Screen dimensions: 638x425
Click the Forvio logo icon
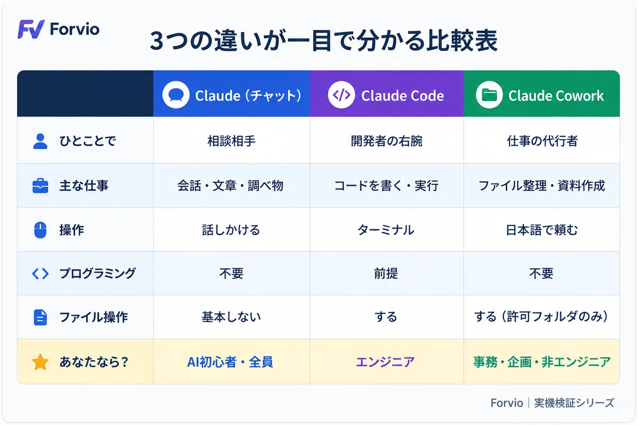click(31, 29)
